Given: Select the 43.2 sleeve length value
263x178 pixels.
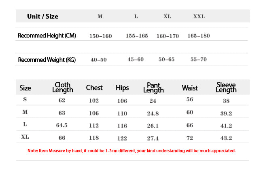Looking at the screenshot, I should [226, 138].
